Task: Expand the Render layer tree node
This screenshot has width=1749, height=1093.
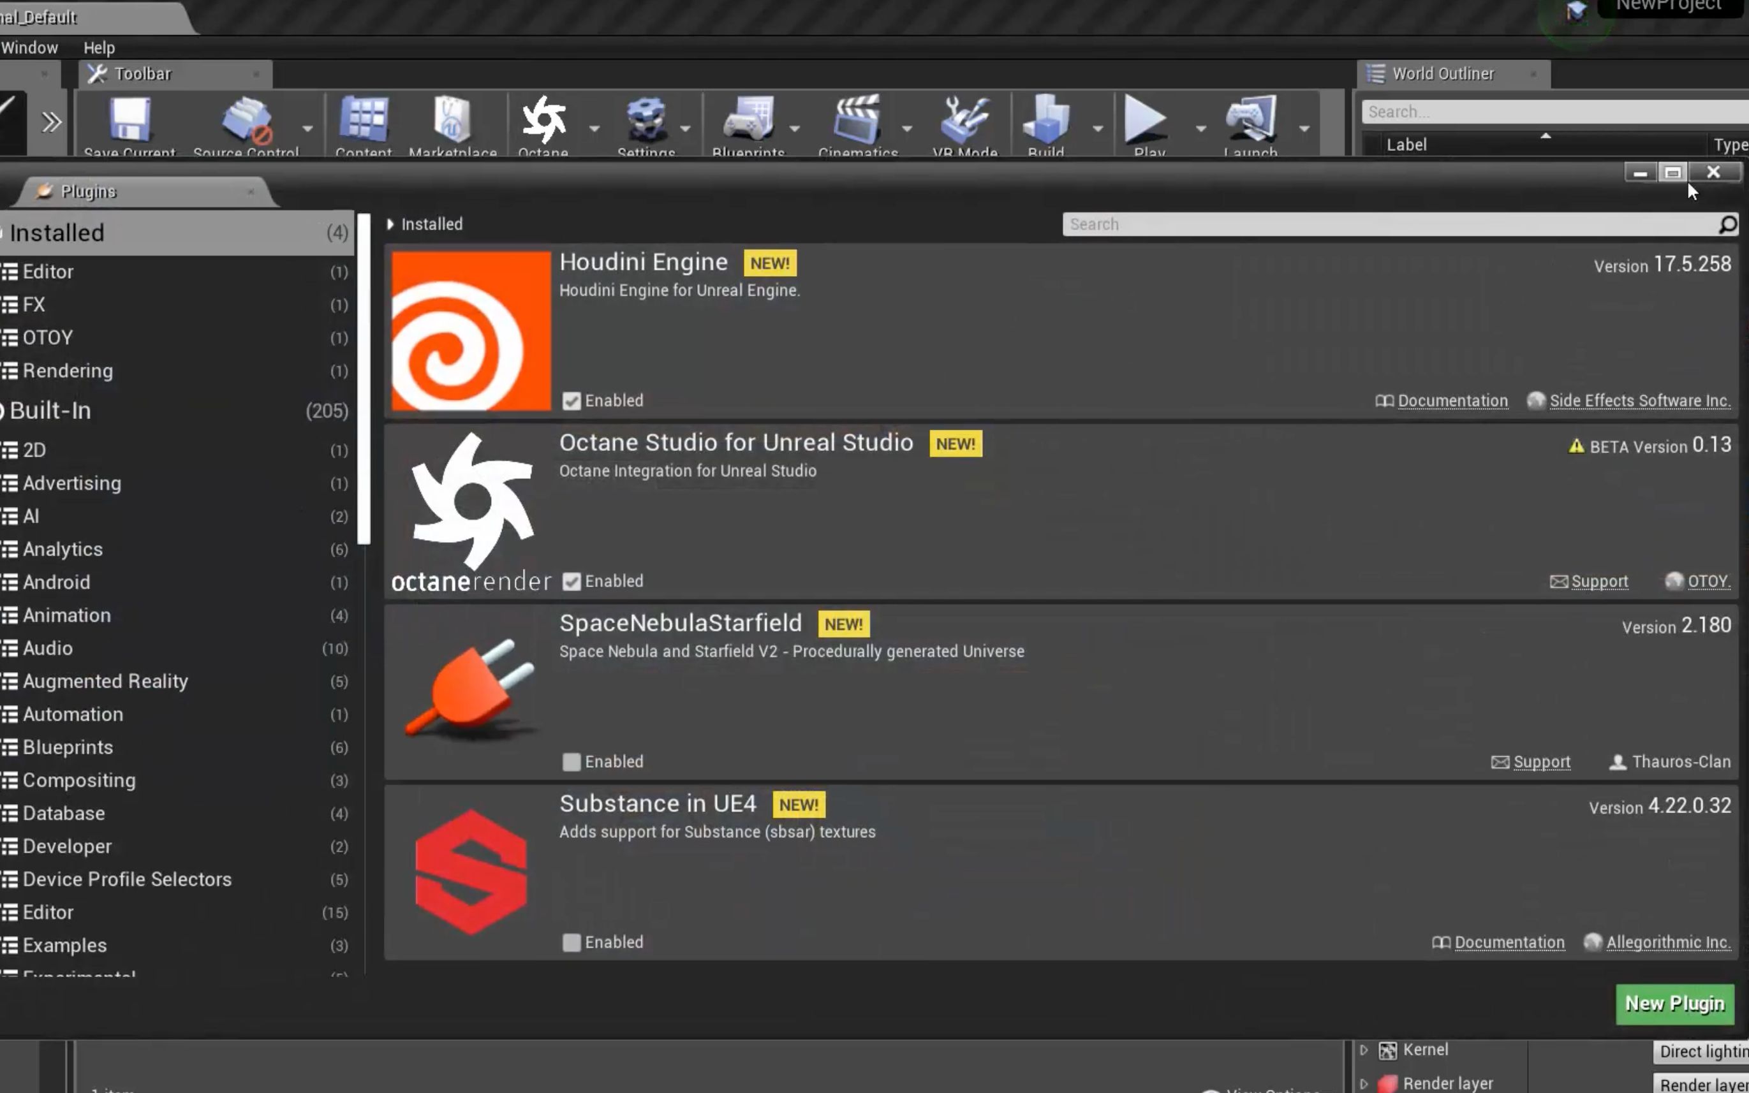Action: pyautogui.click(x=1364, y=1083)
